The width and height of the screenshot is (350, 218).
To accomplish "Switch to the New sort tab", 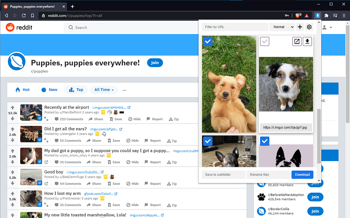I will pos(50,90).
